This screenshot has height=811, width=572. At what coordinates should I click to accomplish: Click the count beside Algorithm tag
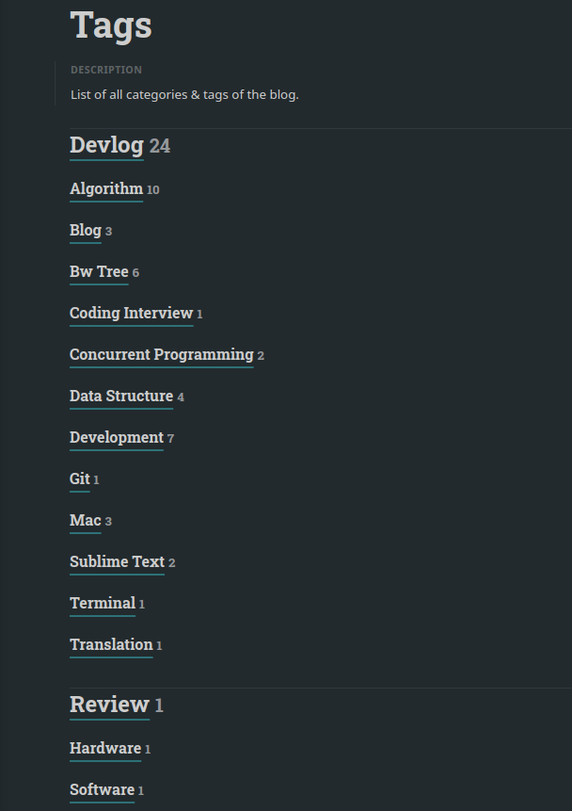[152, 189]
